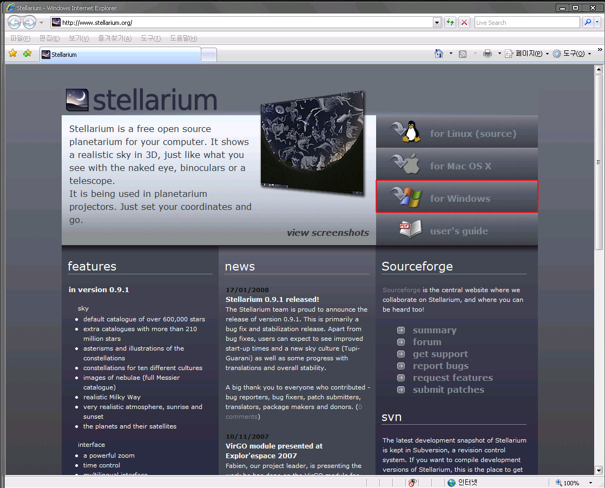Open the Print button dropdown arrow
The height and width of the screenshot is (488, 605).
tap(499, 54)
